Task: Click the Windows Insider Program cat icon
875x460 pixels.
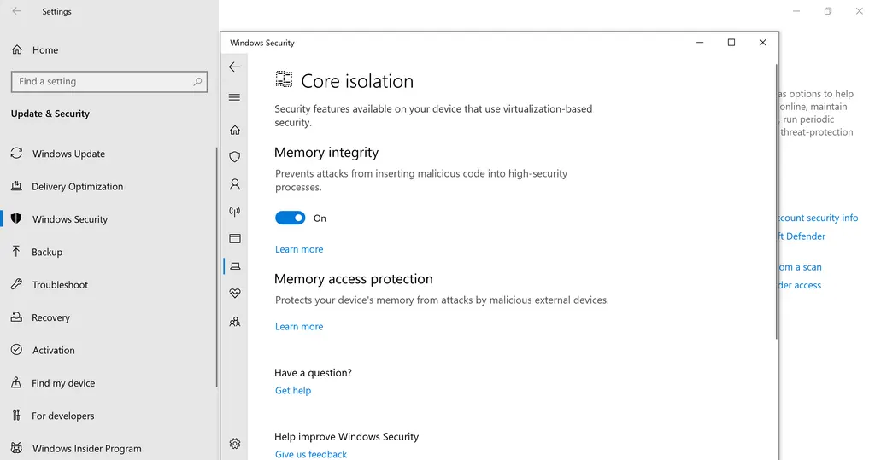Action: 17,448
